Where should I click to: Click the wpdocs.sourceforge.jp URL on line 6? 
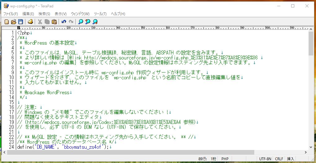point(171,58)
